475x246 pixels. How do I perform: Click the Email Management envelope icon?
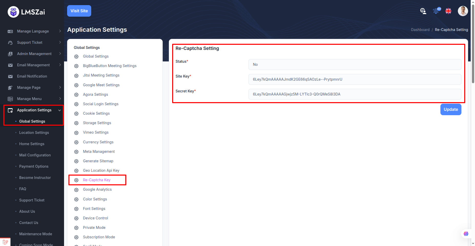pos(10,65)
